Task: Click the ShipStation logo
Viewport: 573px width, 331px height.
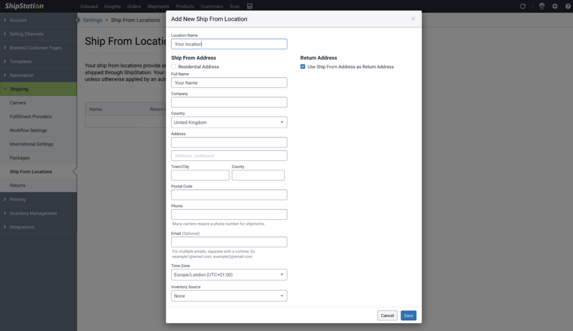Action: click(x=24, y=6)
